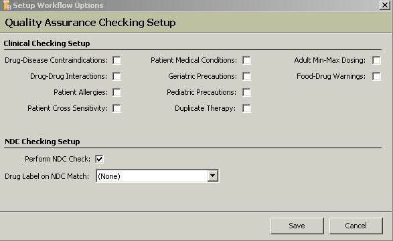The height and width of the screenshot is (241, 393).
Task: Enable Drug-Disease Contraindications checkbox
Action: click(116, 60)
